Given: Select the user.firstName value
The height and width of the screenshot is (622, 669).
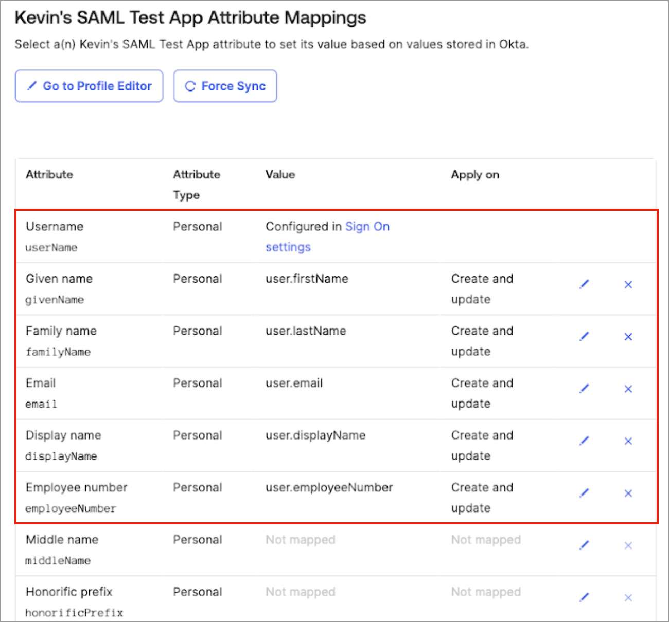Looking at the screenshot, I should (307, 279).
